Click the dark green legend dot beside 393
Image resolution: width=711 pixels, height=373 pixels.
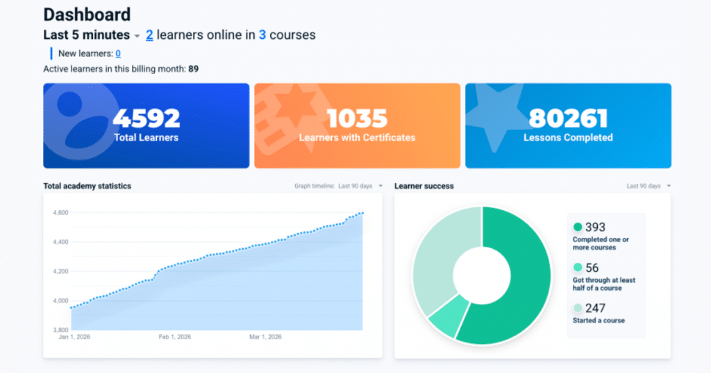(578, 227)
